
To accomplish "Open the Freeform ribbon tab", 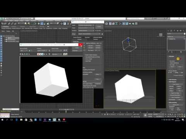I will (14, 27).
